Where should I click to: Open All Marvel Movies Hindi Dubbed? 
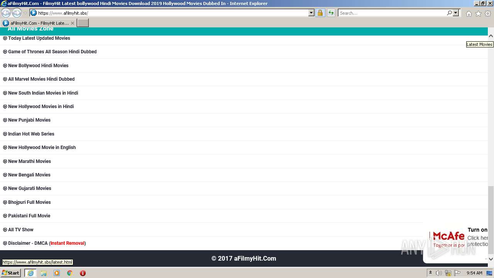coord(41,79)
